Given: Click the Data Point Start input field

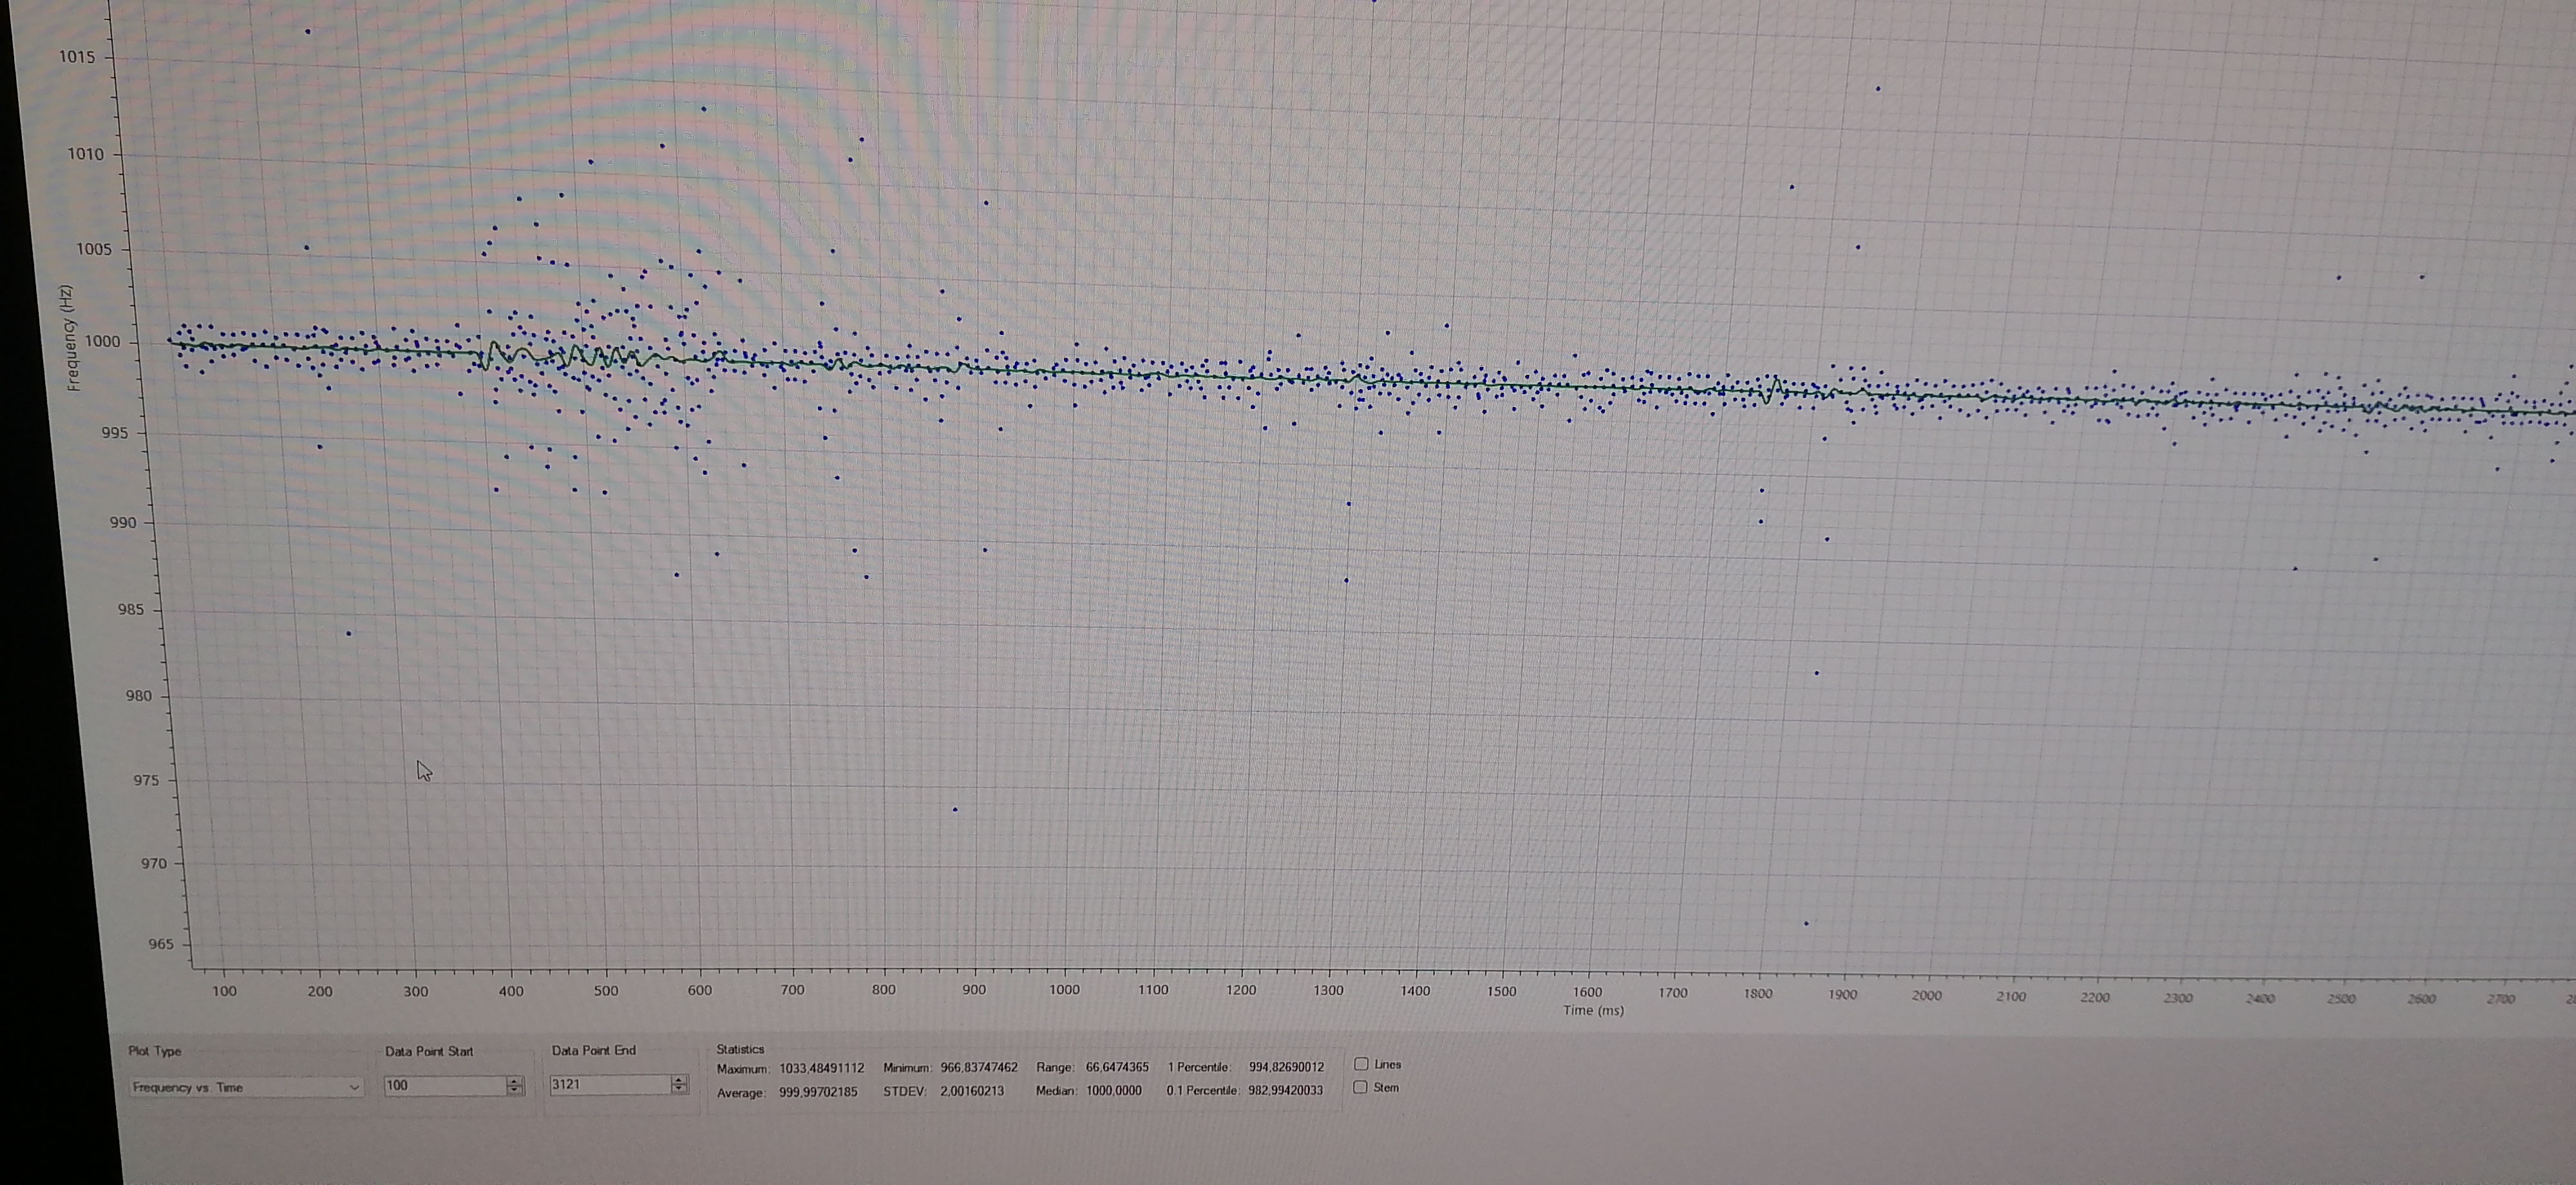Looking at the screenshot, I should click(444, 1085).
